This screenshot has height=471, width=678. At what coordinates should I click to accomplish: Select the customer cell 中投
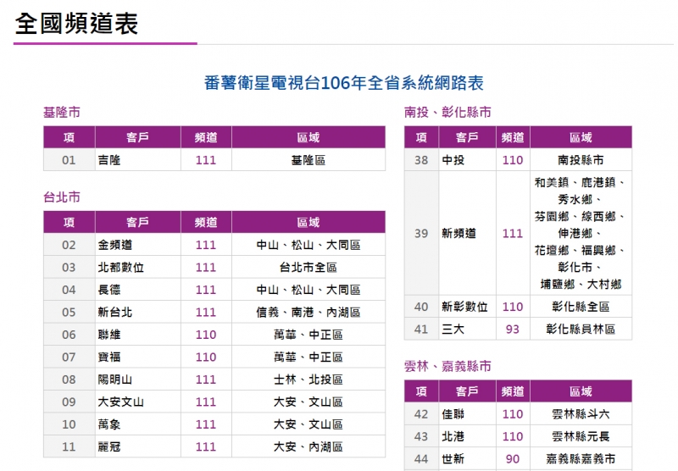[x=468, y=160]
